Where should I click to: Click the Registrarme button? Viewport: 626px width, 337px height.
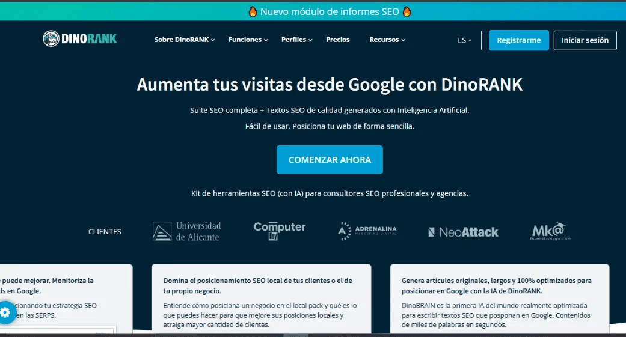518,40
